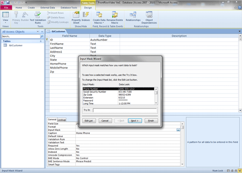Select Phone Number input mask
This screenshot has height=173, width=242.
click(119, 89)
